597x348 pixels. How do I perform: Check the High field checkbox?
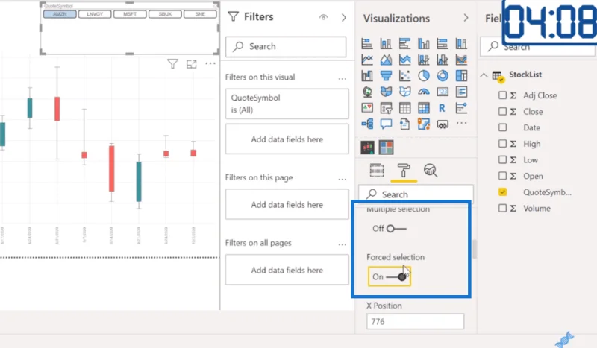click(502, 143)
